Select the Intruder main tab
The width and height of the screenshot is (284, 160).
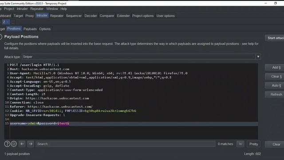[42, 16]
